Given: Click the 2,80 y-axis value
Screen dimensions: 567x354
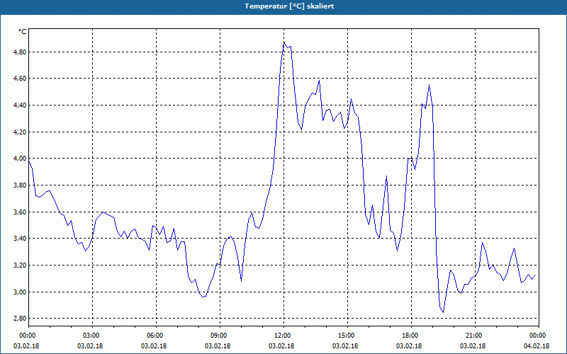Looking at the screenshot, I should point(19,319).
